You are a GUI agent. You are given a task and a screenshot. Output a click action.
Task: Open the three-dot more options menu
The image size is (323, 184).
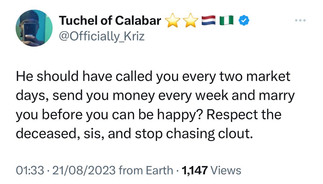[x=300, y=20]
